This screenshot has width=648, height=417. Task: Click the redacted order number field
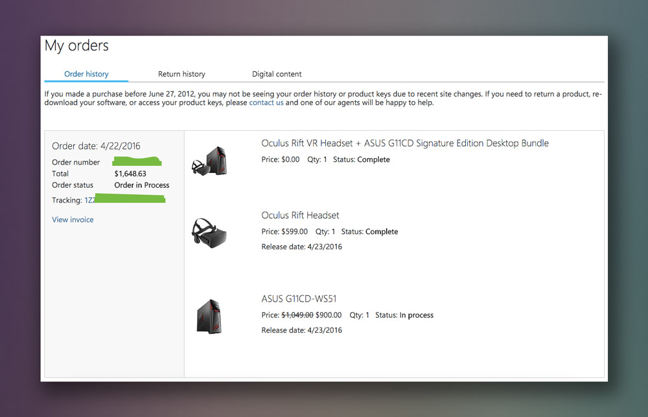click(x=136, y=162)
